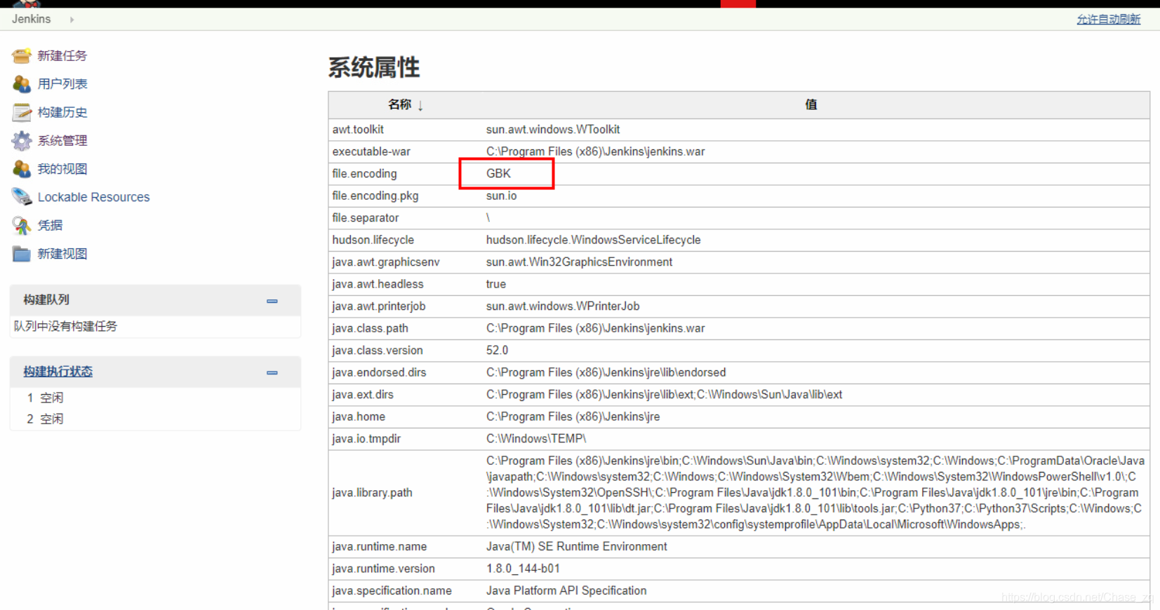The width and height of the screenshot is (1160, 610).
Task: Select java.runtime.version value 1.8.0_144-b01
Action: [x=523, y=569]
